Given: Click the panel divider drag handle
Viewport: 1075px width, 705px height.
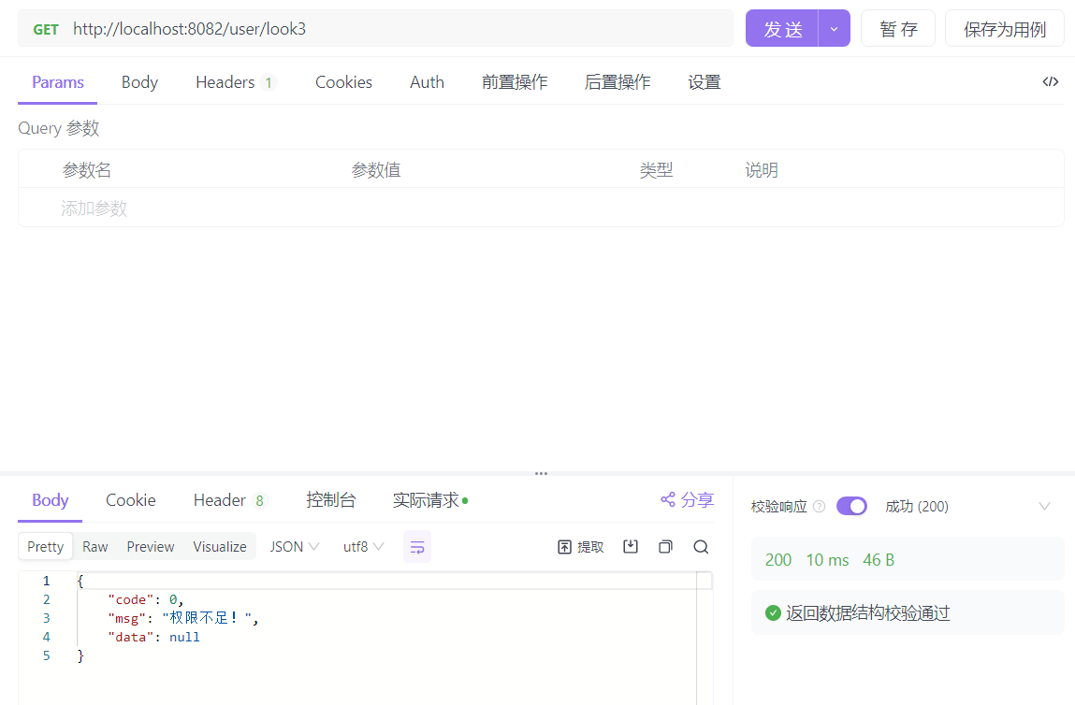Looking at the screenshot, I should pos(541,473).
